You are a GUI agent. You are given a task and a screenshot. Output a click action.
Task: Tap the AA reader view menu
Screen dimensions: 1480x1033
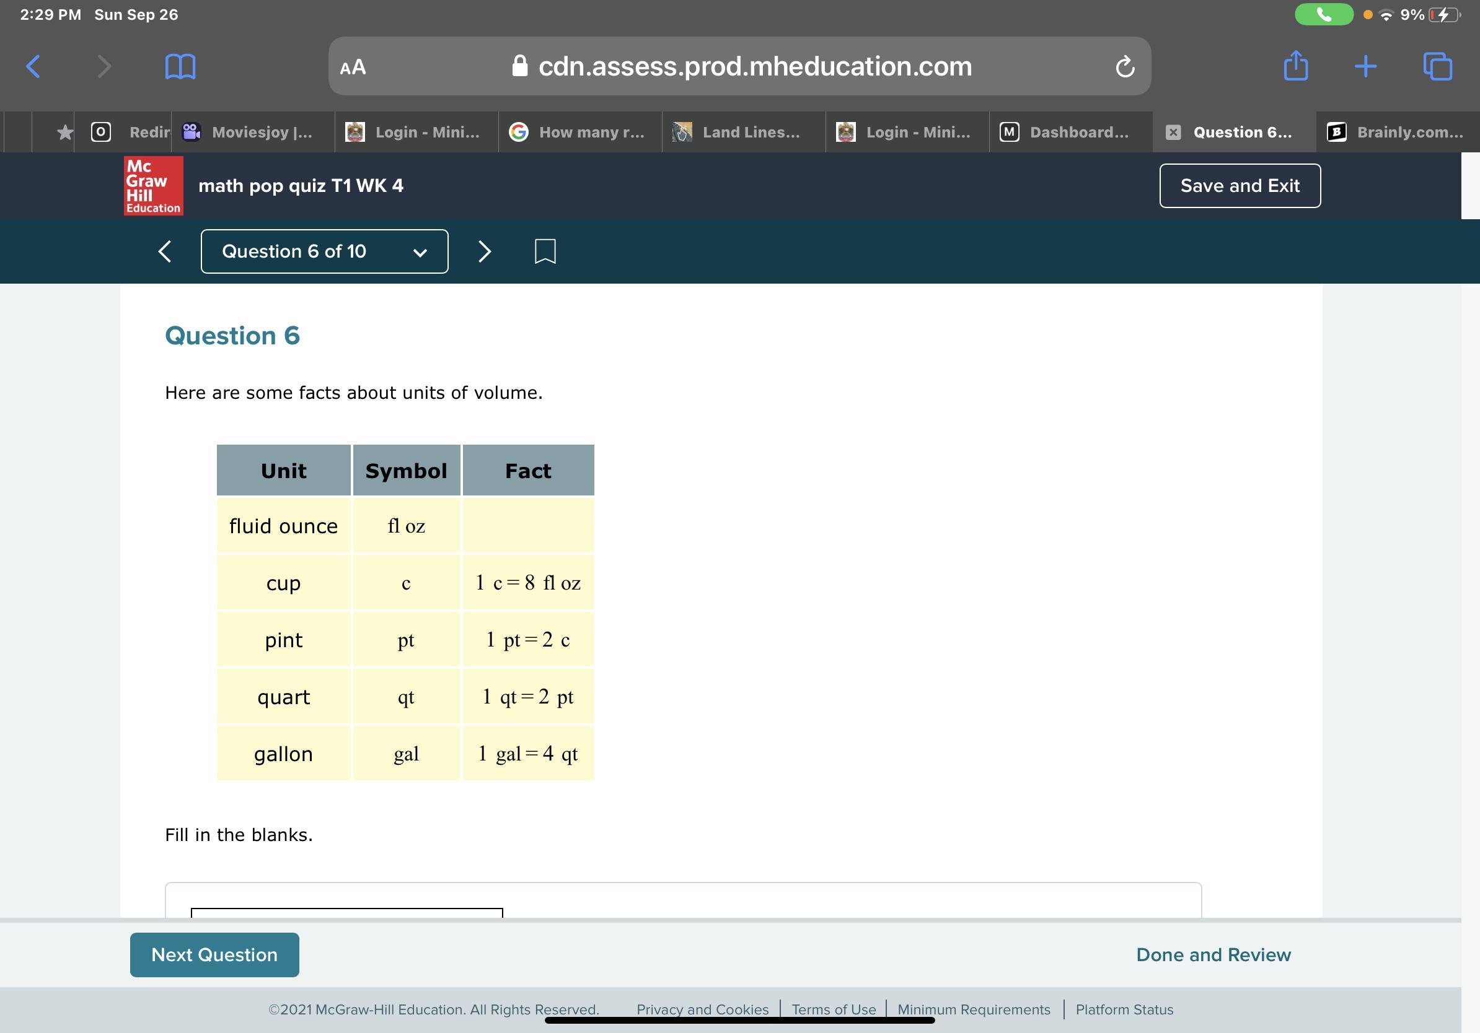click(353, 67)
